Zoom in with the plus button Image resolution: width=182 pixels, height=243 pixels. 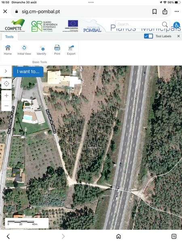pyautogui.click(x=6, y=96)
